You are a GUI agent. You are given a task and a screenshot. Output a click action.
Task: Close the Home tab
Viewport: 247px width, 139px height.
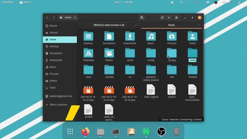[199, 25]
